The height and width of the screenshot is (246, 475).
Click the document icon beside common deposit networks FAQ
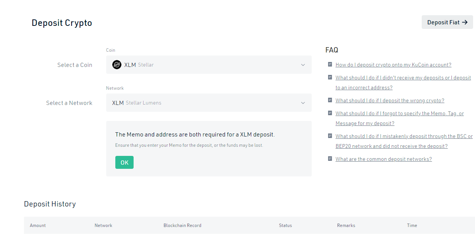[330, 159]
